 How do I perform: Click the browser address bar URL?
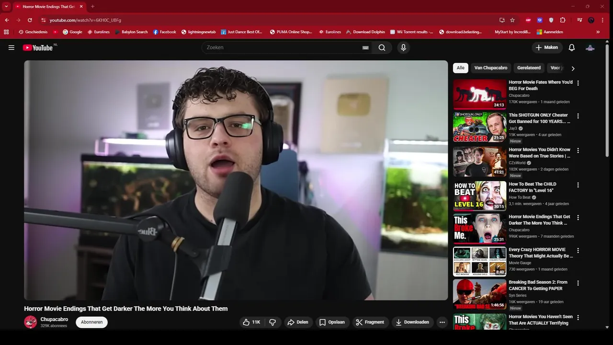[85, 20]
